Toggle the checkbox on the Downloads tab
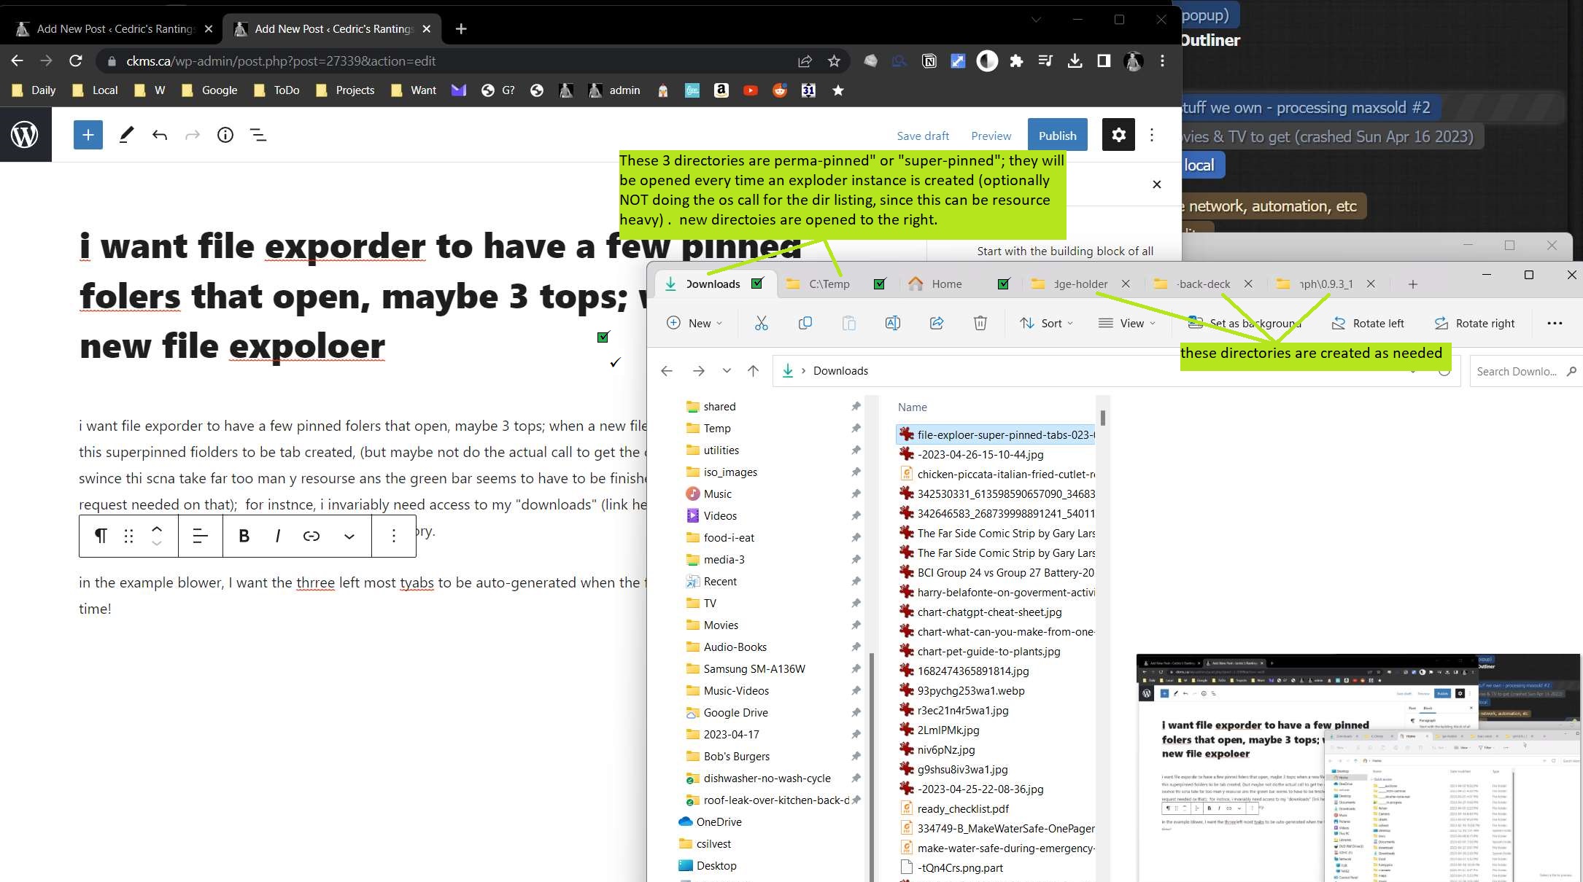Viewport: 1583px width, 882px height. [757, 284]
